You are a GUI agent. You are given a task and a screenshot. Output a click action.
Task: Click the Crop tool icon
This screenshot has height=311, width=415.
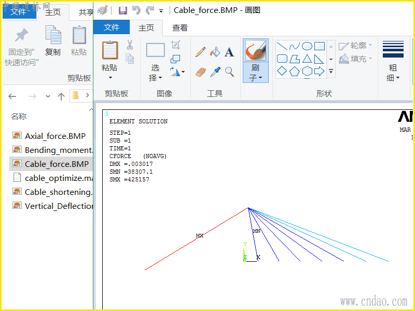(x=175, y=45)
